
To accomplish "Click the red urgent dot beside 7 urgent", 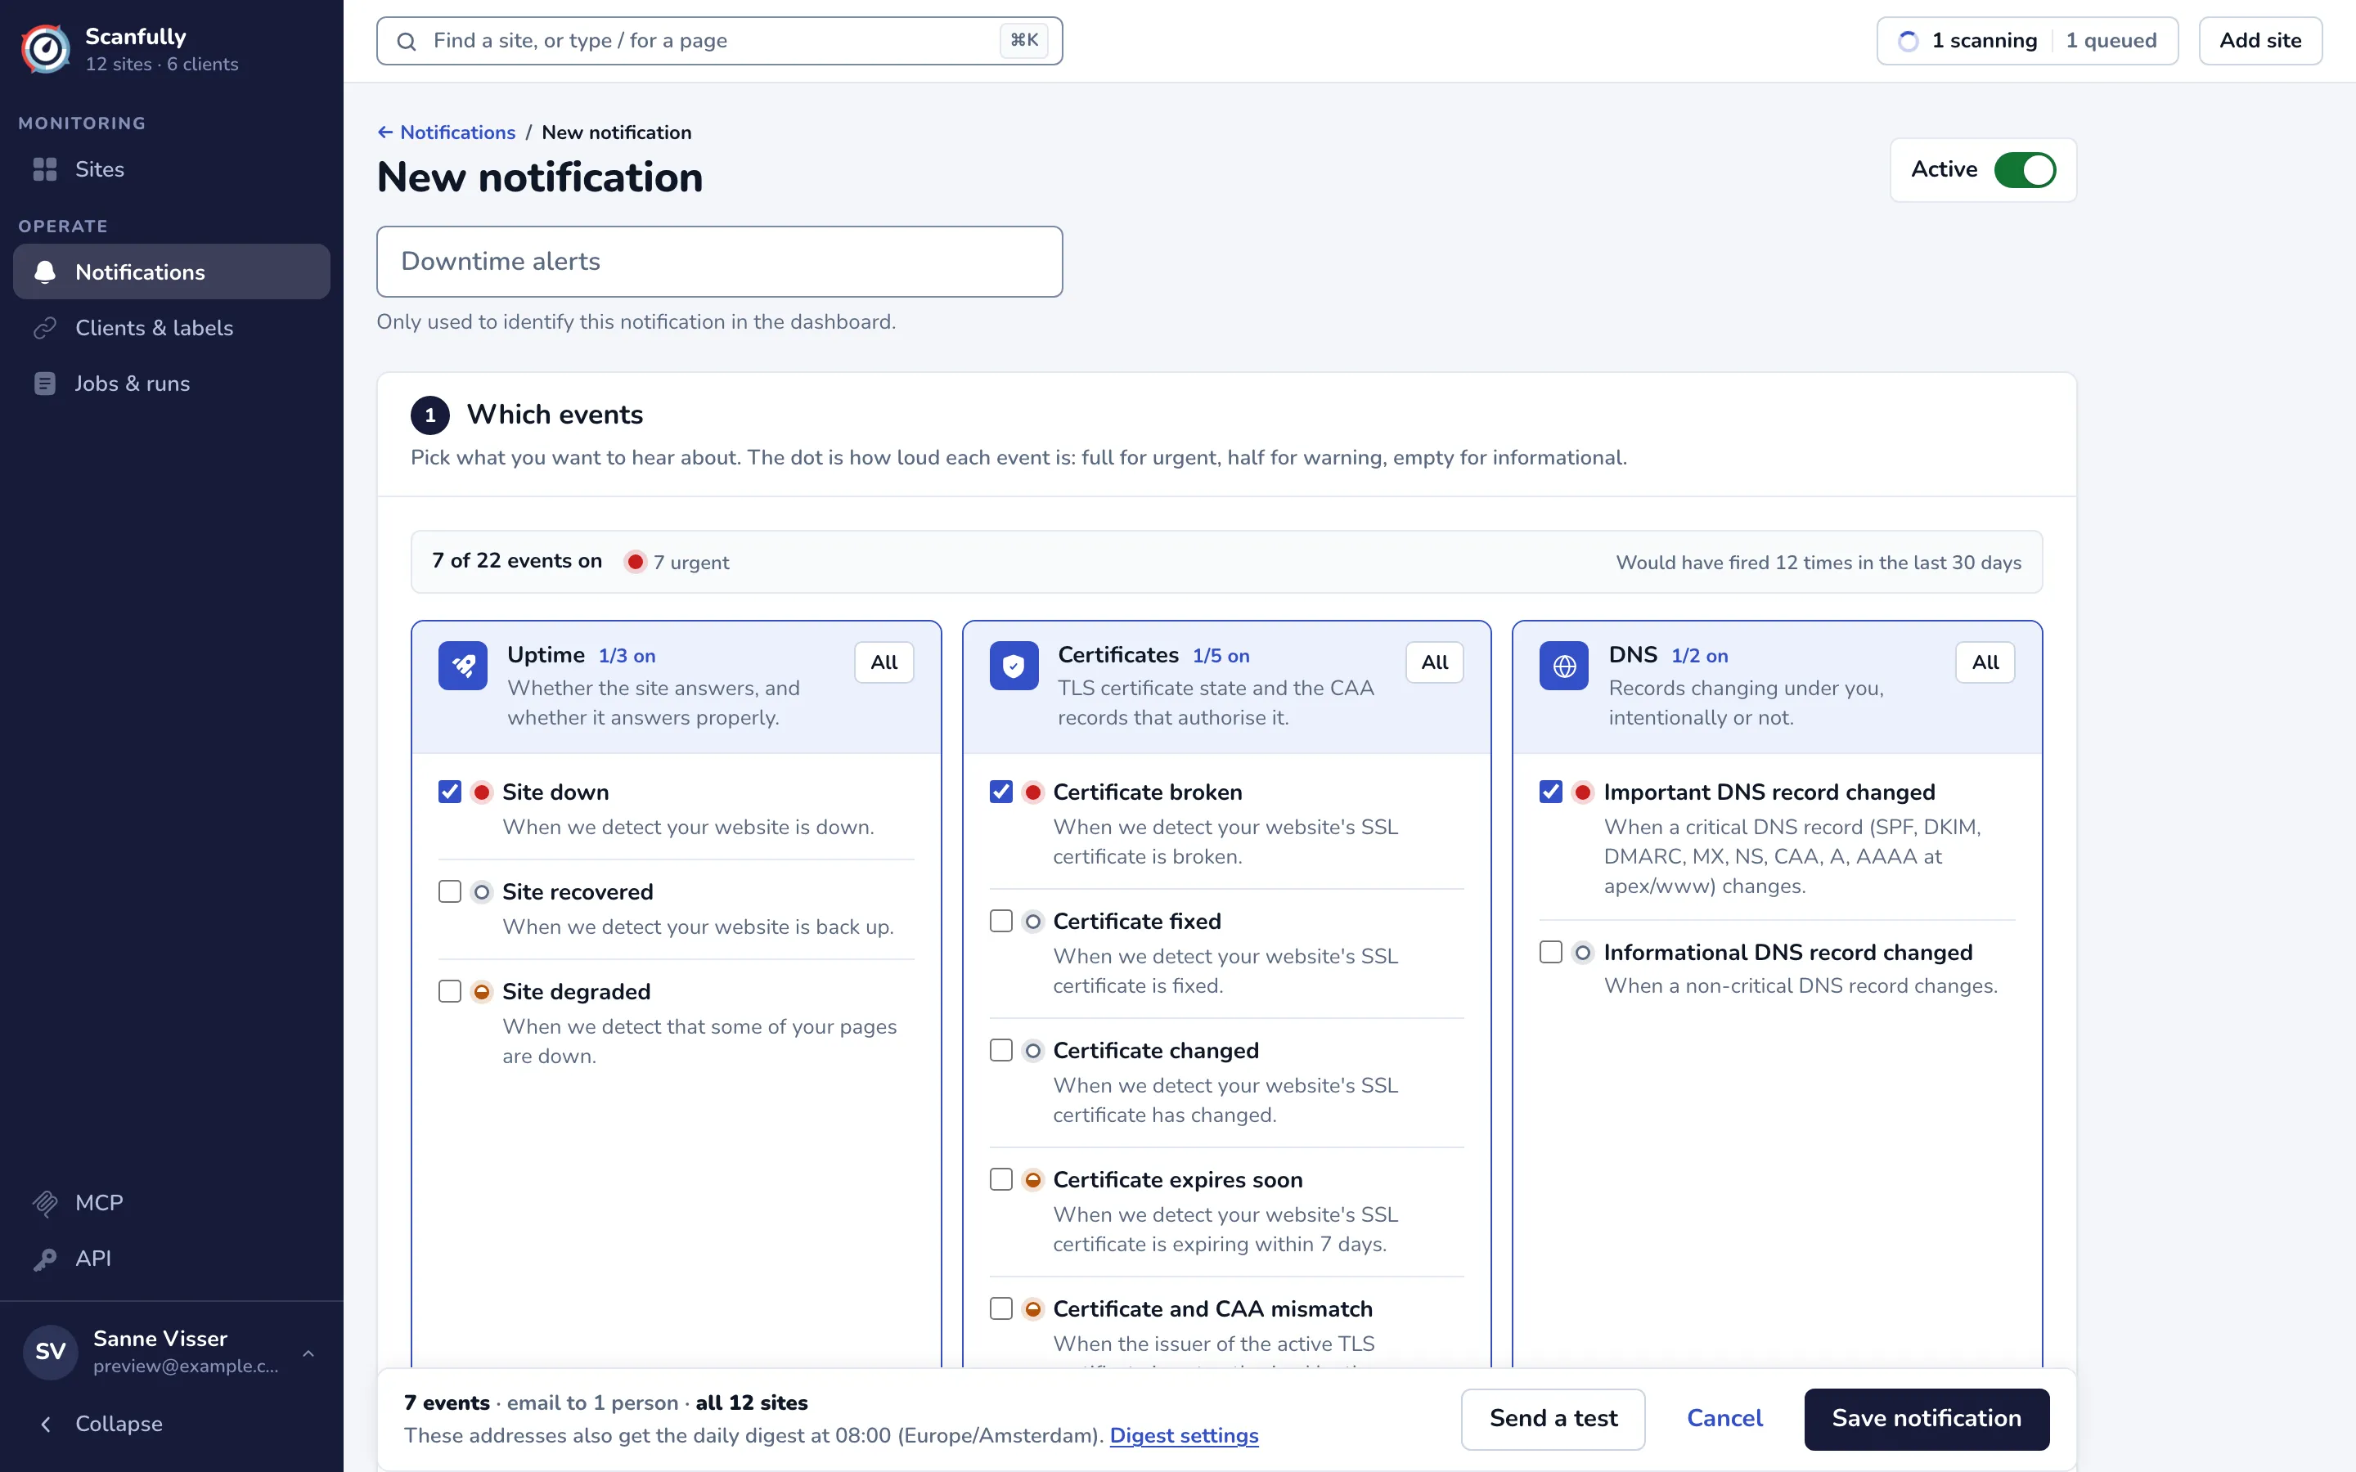I will (635, 562).
